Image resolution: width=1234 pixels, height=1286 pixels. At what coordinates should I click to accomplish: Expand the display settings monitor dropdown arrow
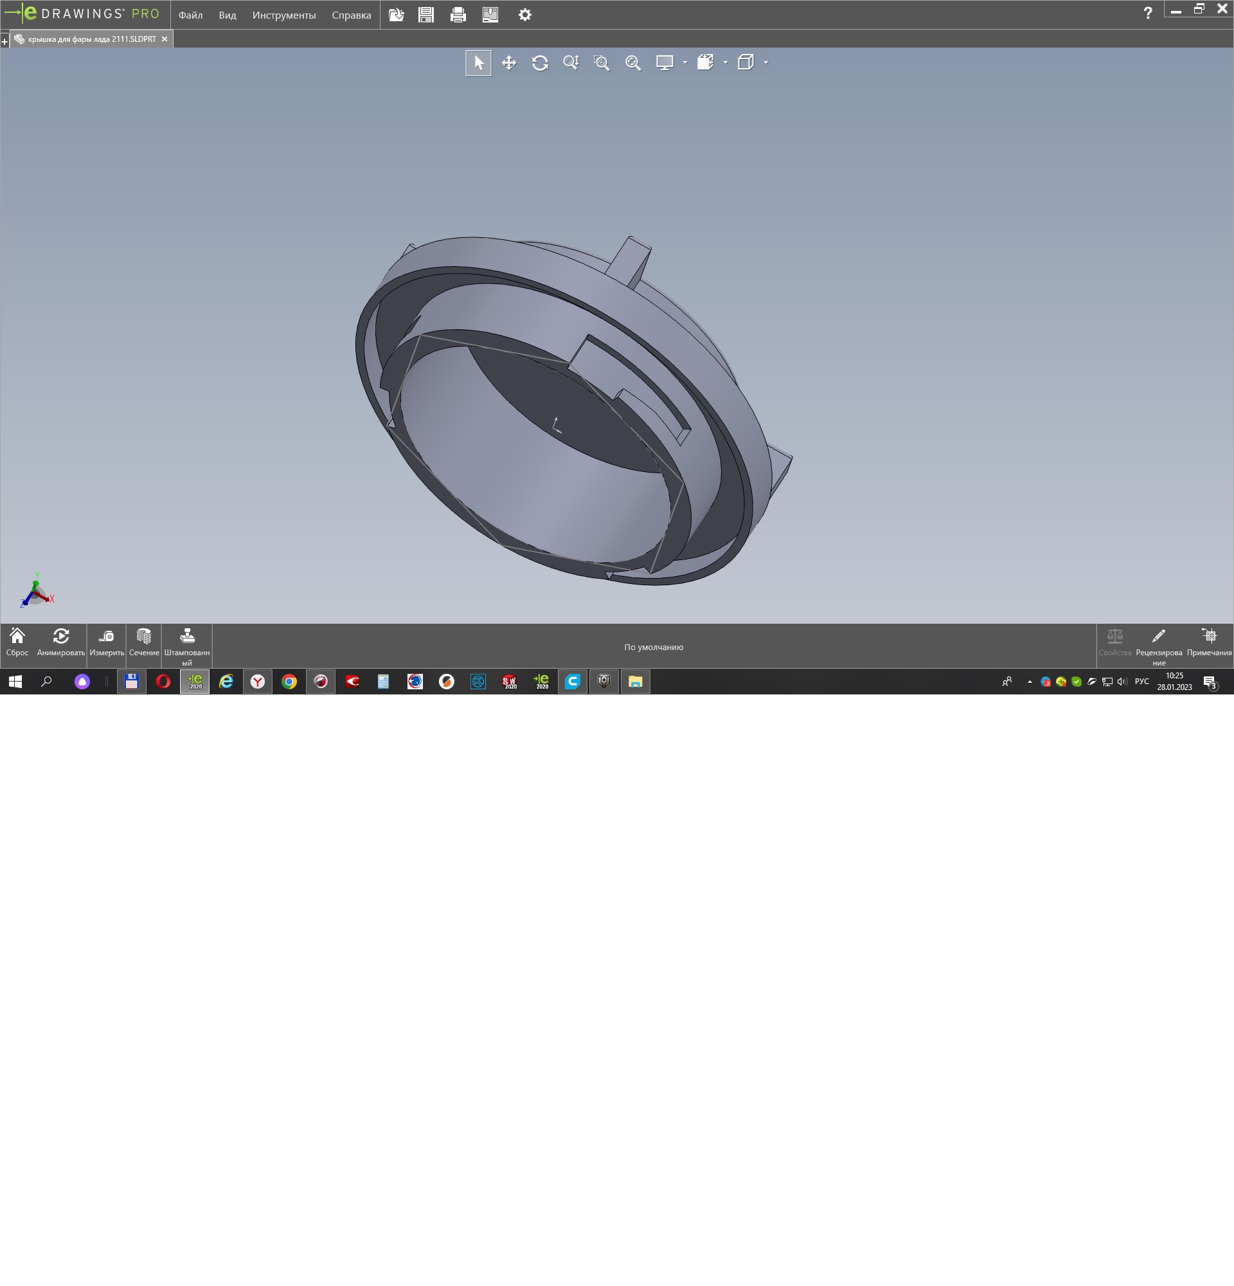click(x=684, y=63)
